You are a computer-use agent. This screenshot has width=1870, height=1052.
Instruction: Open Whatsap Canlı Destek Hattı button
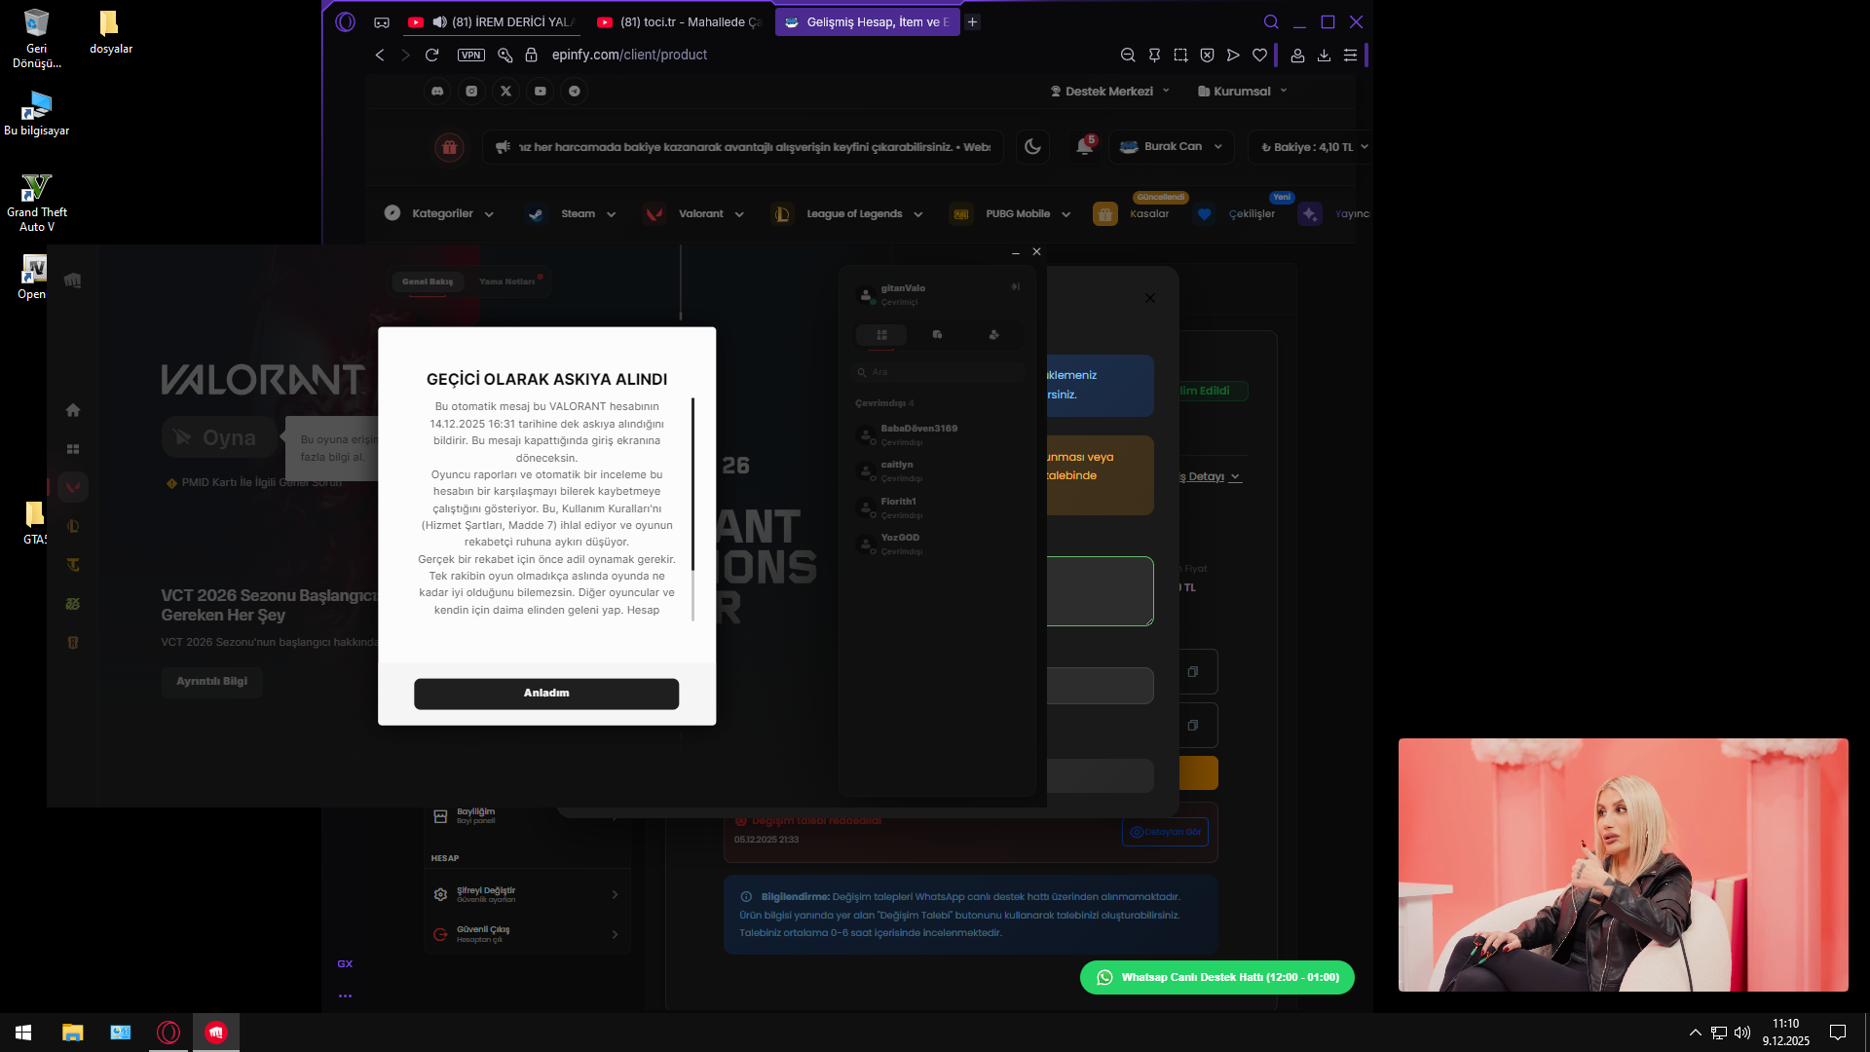pos(1217,977)
